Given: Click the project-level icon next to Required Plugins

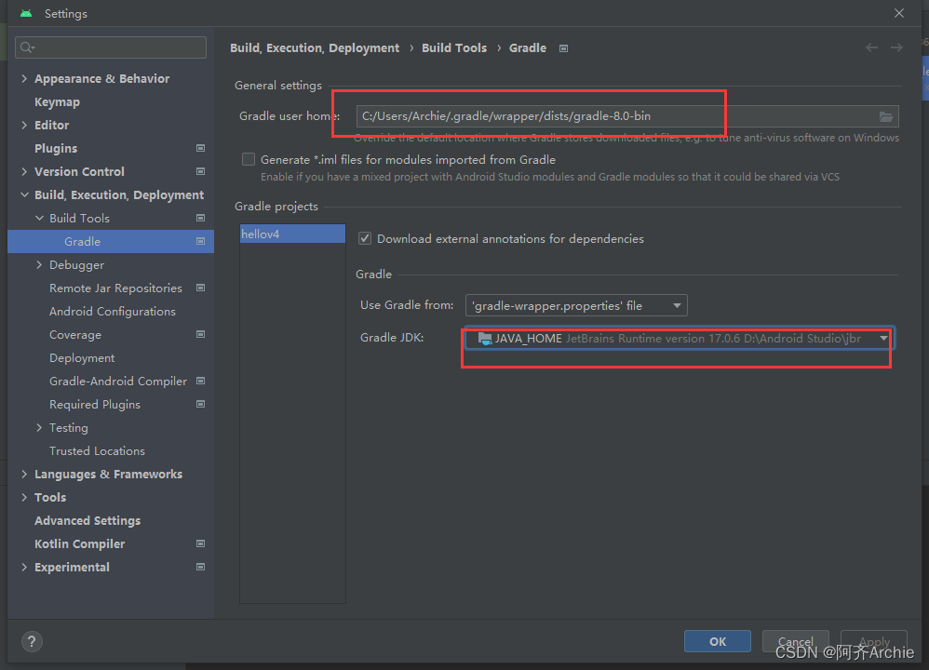Looking at the screenshot, I should click(200, 404).
